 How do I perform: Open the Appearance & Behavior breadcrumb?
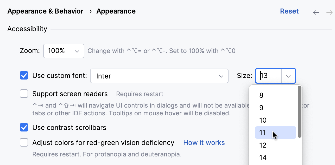(x=45, y=11)
